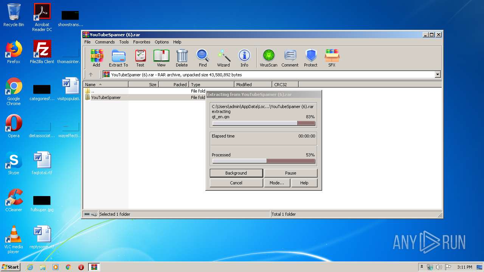Show archive Info icon
The width and height of the screenshot is (484, 272).
click(x=244, y=58)
